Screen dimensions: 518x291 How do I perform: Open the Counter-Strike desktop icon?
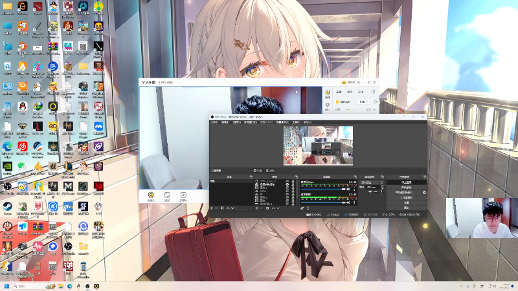7,266
